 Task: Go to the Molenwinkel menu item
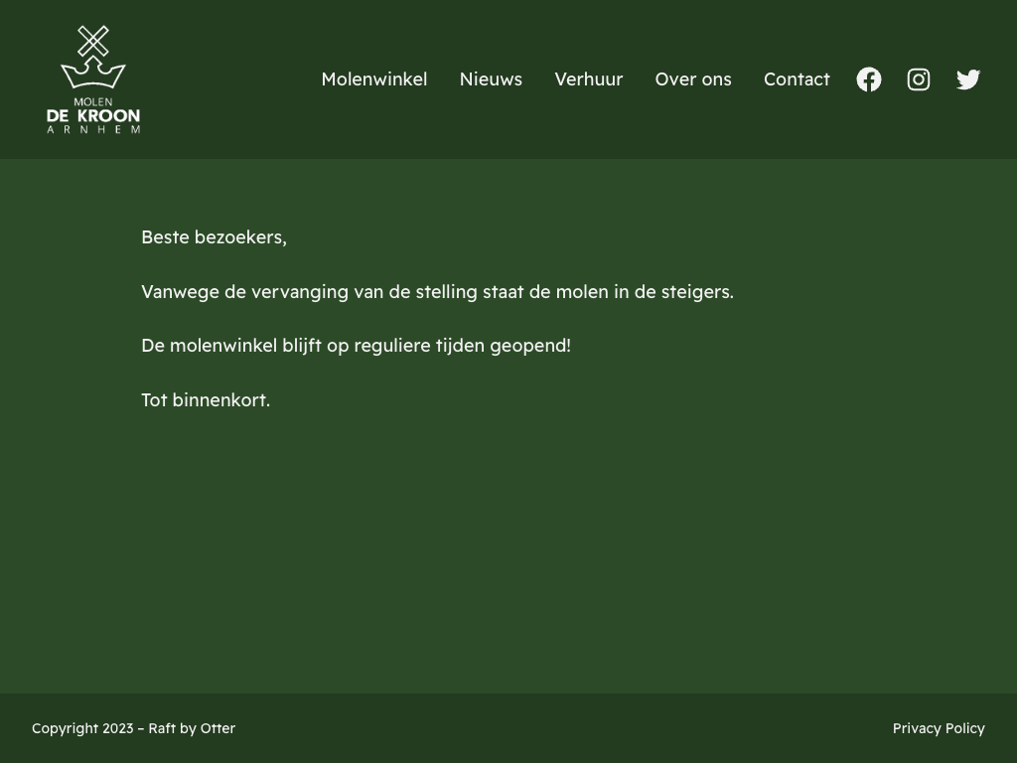pos(373,79)
